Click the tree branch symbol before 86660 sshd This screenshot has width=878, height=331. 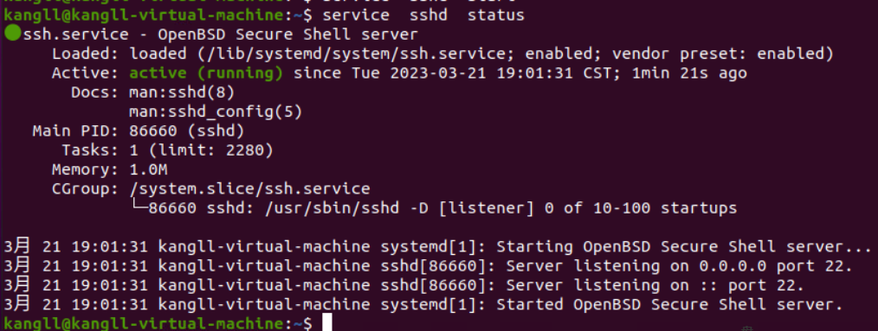[x=139, y=208]
